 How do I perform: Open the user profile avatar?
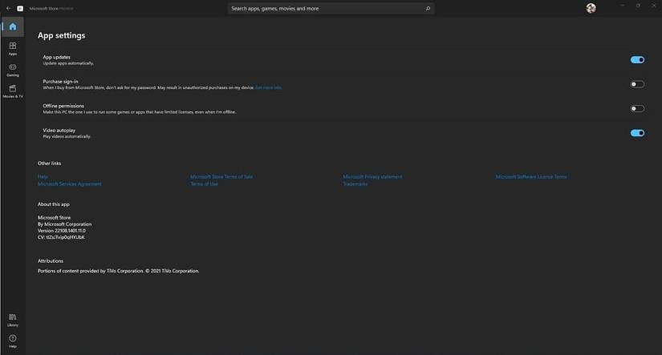click(x=591, y=8)
